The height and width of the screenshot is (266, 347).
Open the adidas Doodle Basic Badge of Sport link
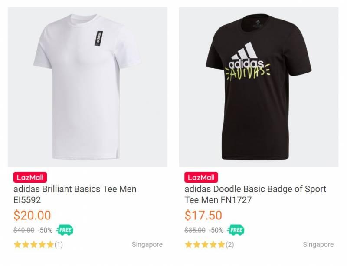pos(255,194)
